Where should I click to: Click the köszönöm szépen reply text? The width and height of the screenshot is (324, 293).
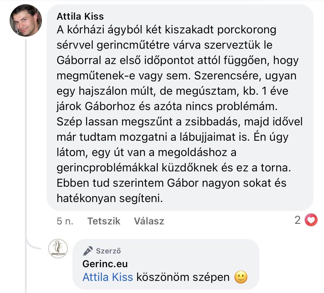183,277
